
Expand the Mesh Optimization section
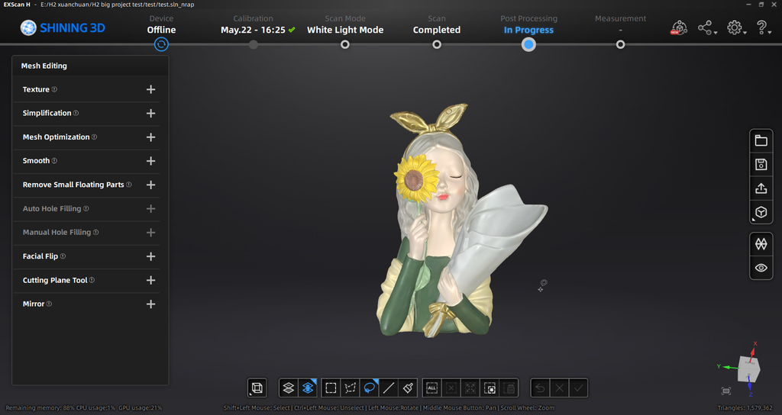tap(150, 137)
